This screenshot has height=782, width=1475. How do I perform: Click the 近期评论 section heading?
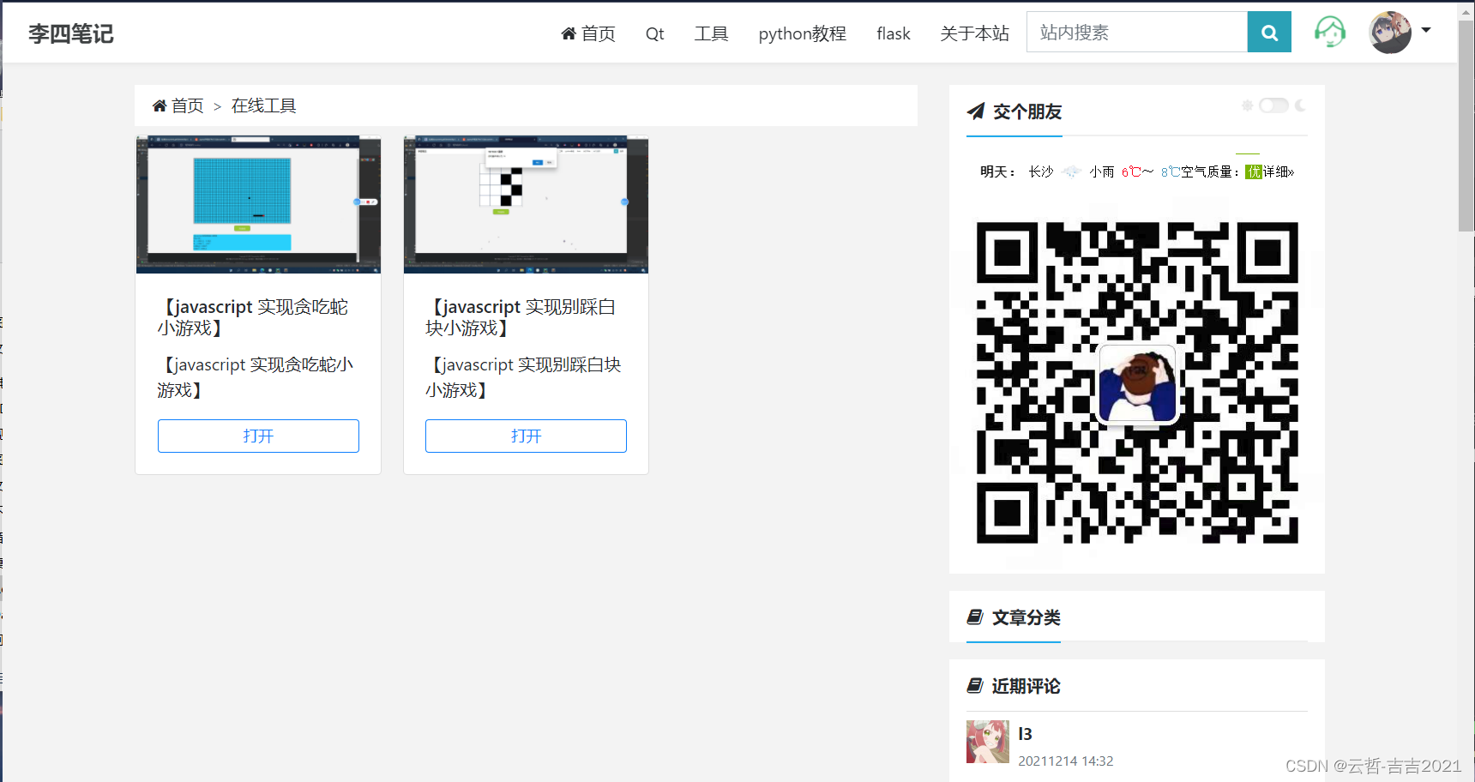pyautogui.click(x=1026, y=686)
